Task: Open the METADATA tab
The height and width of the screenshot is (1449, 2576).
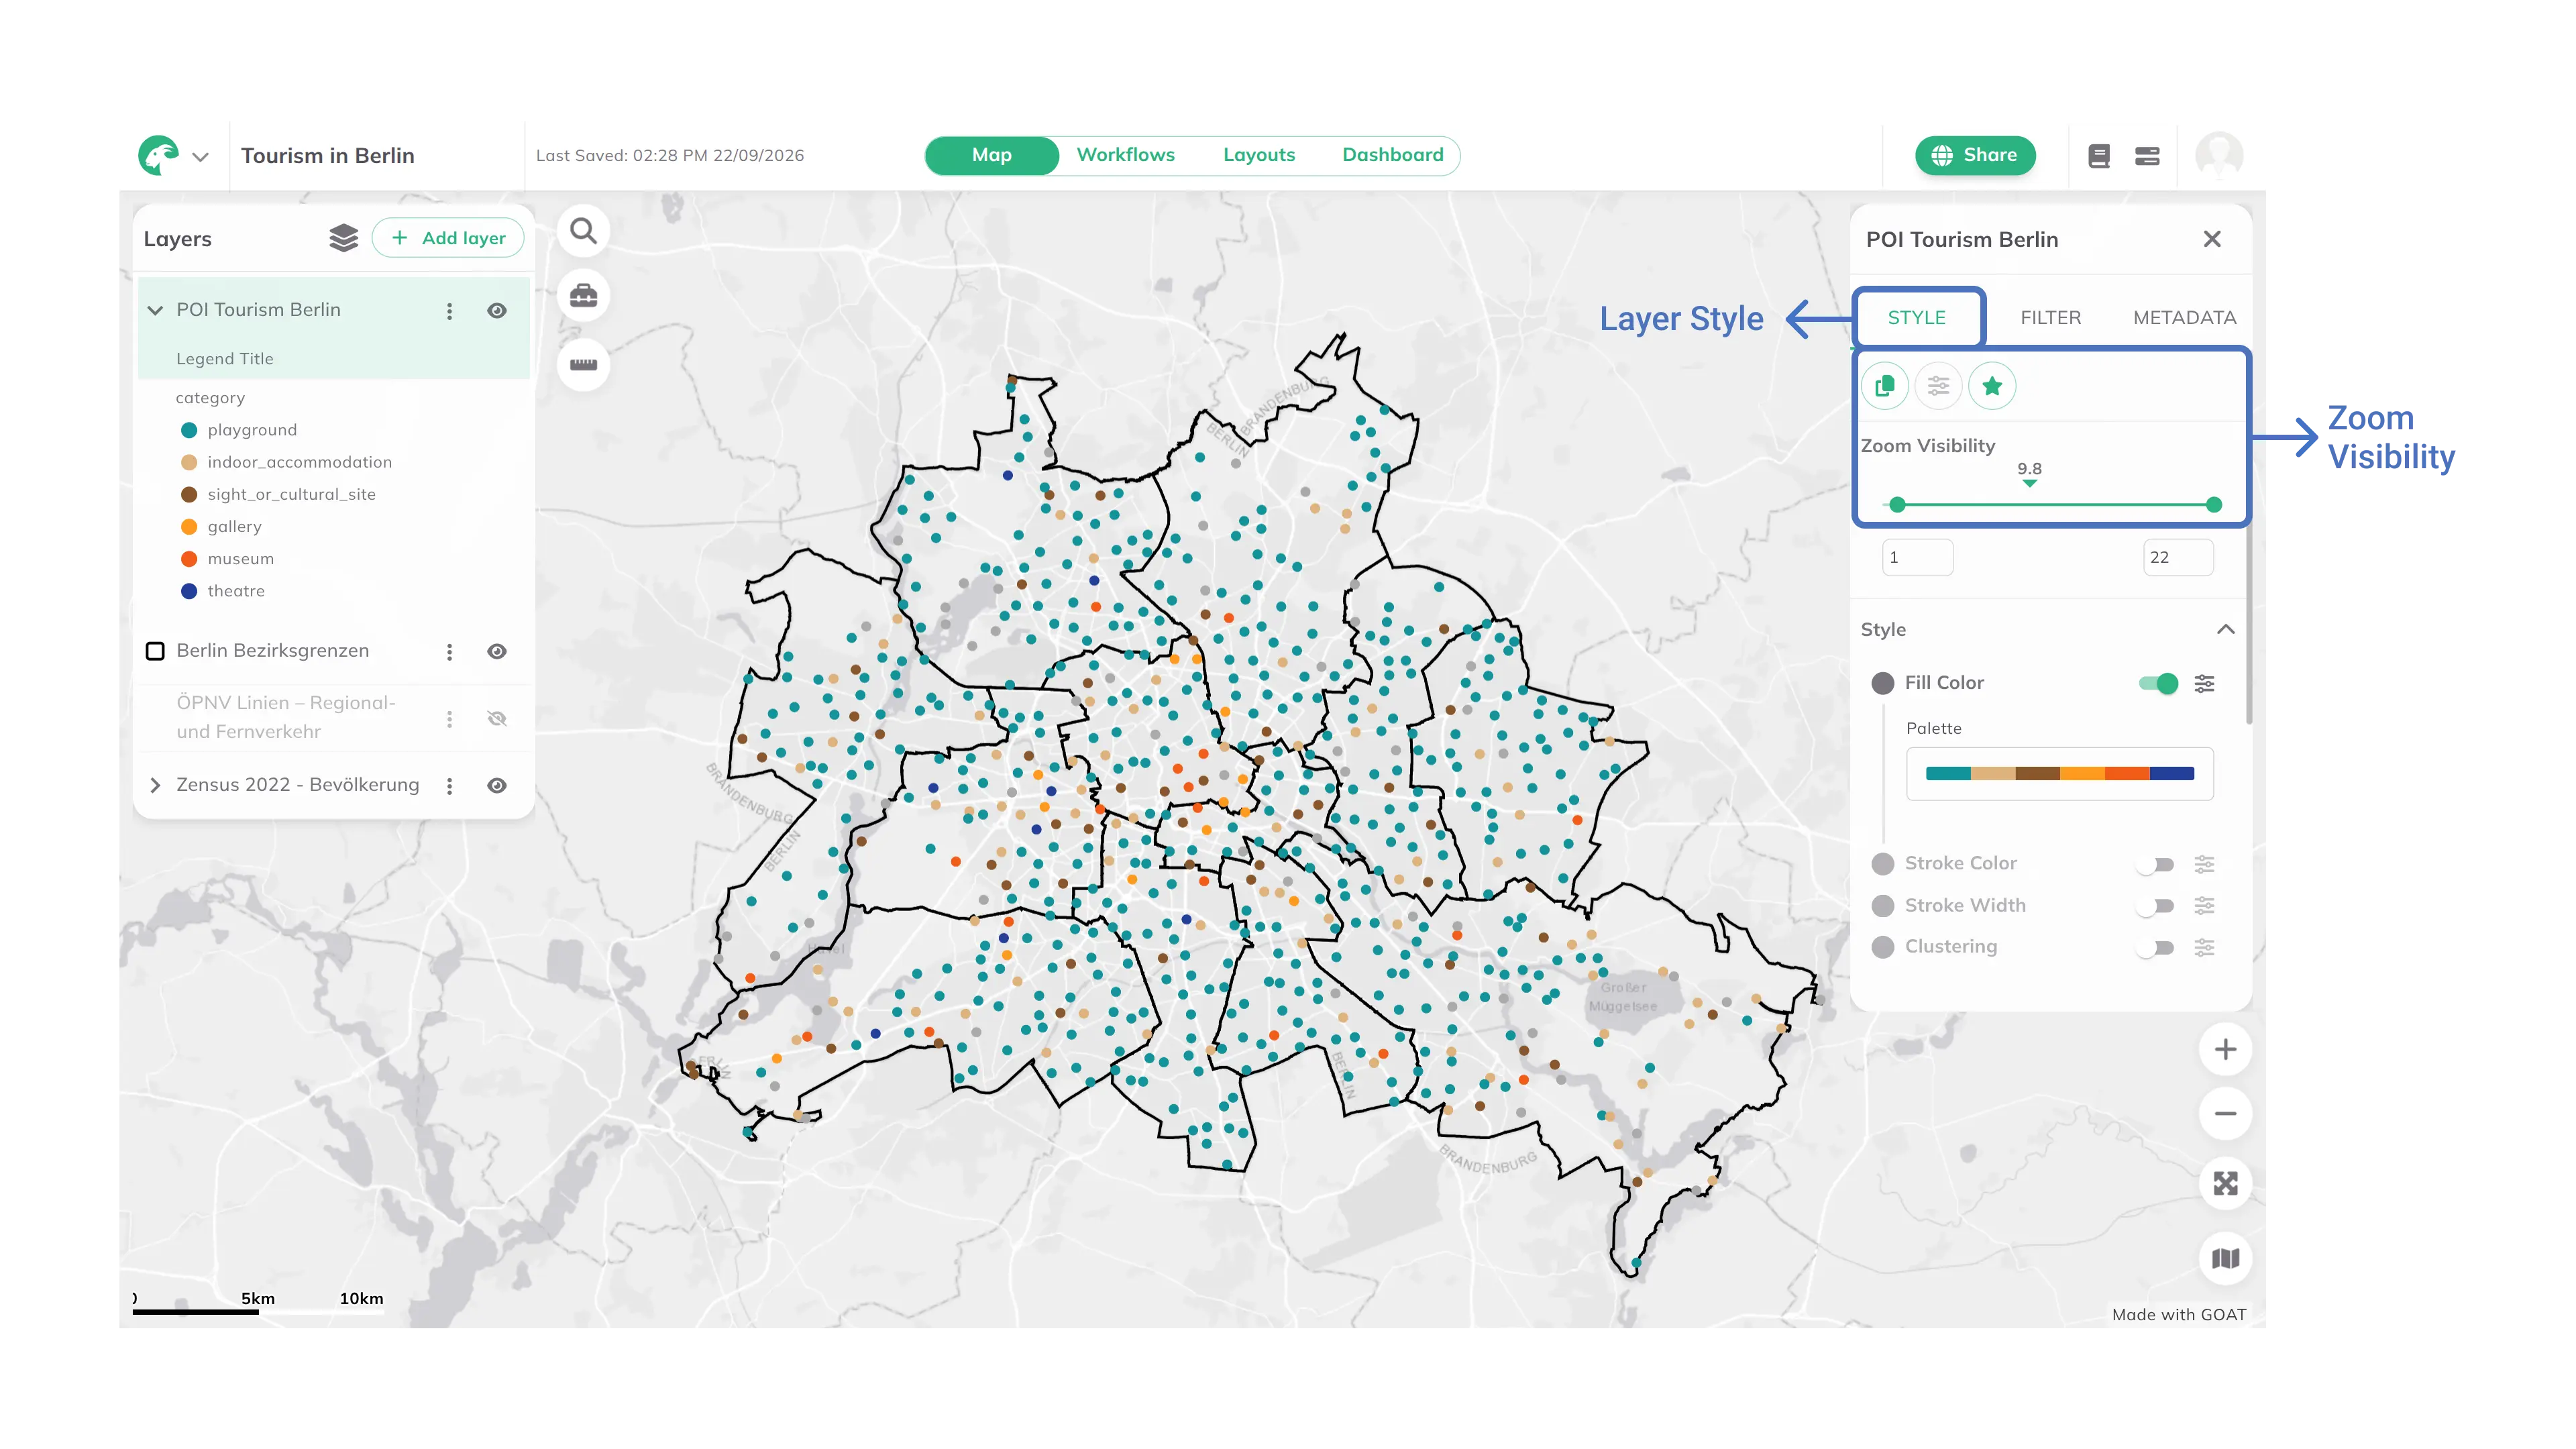Action: [2184, 318]
